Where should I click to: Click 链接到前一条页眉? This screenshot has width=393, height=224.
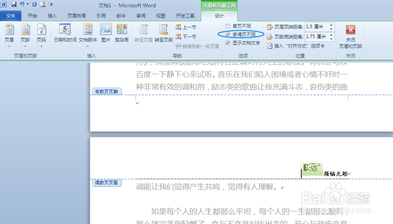pyautogui.click(x=197, y=46)
